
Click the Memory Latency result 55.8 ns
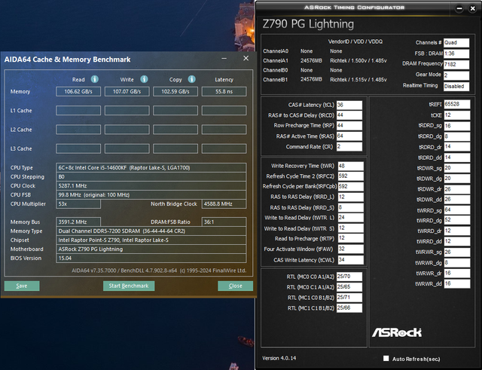[x=224, y=92]
